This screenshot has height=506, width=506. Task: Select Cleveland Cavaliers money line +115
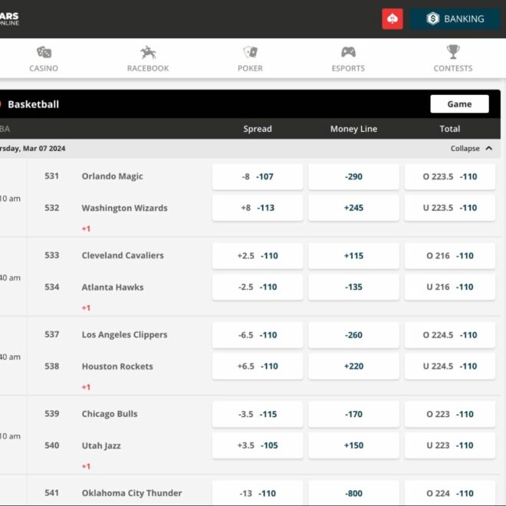tap(353, 255)
